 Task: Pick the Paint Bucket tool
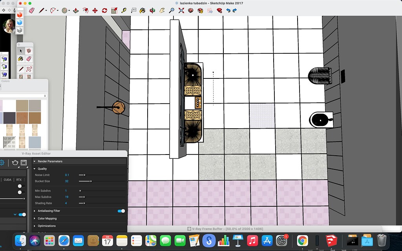pyautogui.click(x=21, y=59)
